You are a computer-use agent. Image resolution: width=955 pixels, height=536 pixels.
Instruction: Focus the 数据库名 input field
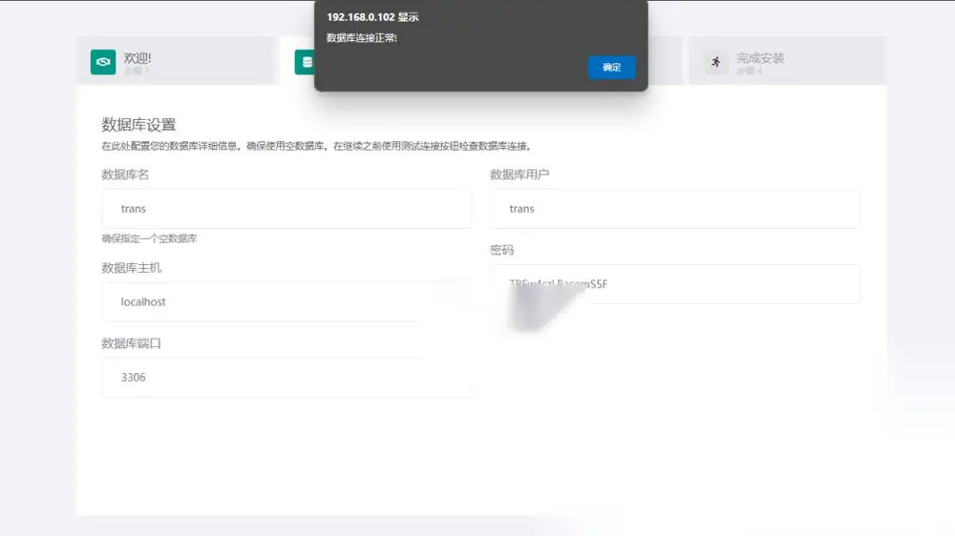286,209
